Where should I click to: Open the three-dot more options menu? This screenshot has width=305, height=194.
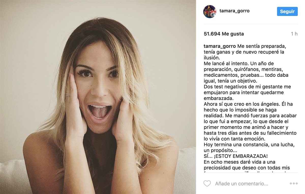pyautogui.click(x=294, y=184)
